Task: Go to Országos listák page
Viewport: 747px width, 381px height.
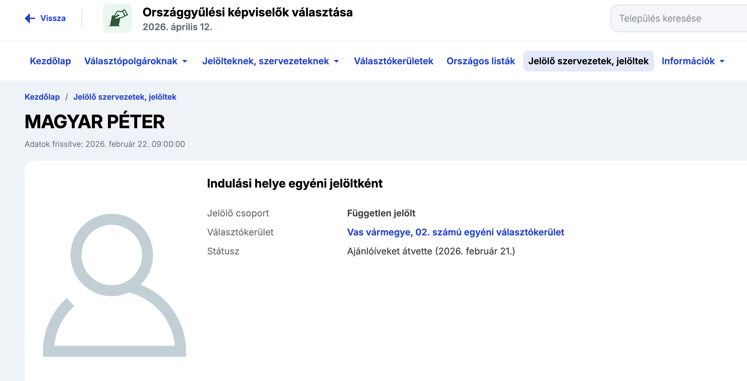Action: click(480, 61)
